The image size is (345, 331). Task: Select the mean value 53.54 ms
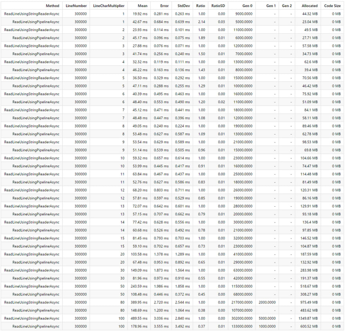tap(140, 142)
